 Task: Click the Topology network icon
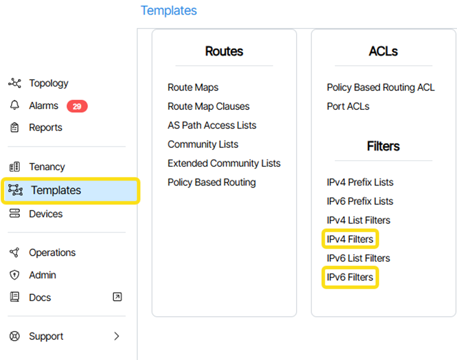14,83
